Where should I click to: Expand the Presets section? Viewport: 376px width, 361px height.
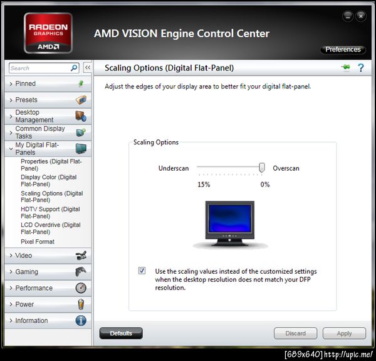pyautogui.click(x=48, y=100)
